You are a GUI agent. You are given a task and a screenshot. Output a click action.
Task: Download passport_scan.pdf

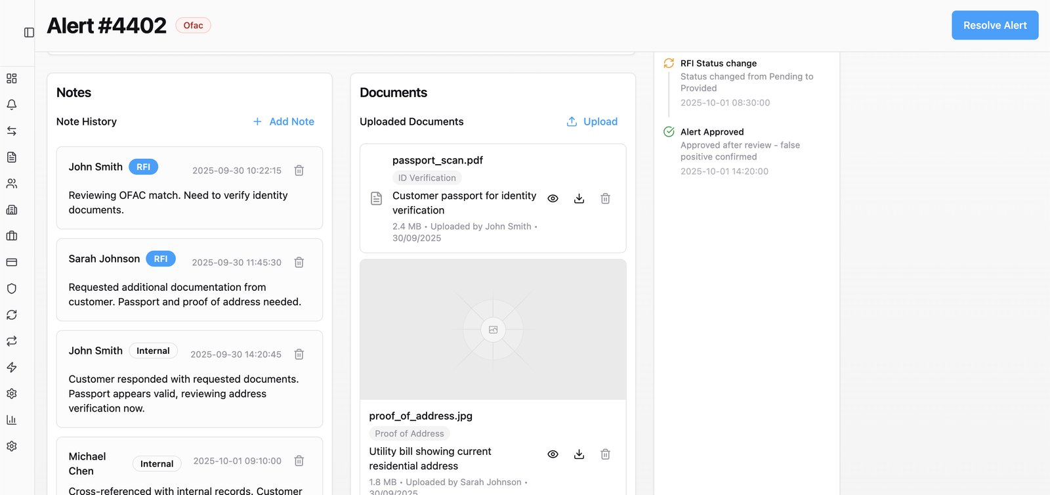tap(579, 198)
